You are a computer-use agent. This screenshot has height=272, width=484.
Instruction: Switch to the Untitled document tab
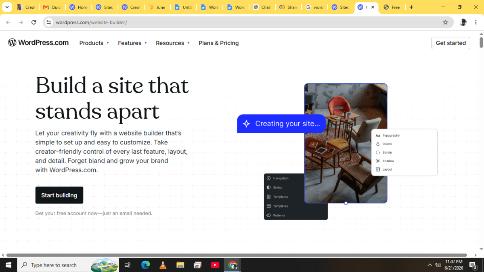coord(183,7)
